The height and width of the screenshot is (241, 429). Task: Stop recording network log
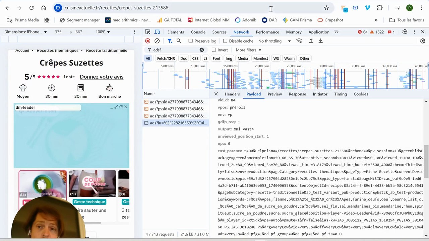click(147, 41)
